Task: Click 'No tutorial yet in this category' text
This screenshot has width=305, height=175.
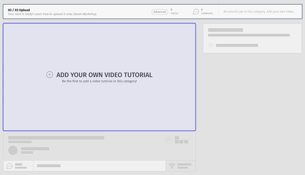Action: (x=259, y=12)
